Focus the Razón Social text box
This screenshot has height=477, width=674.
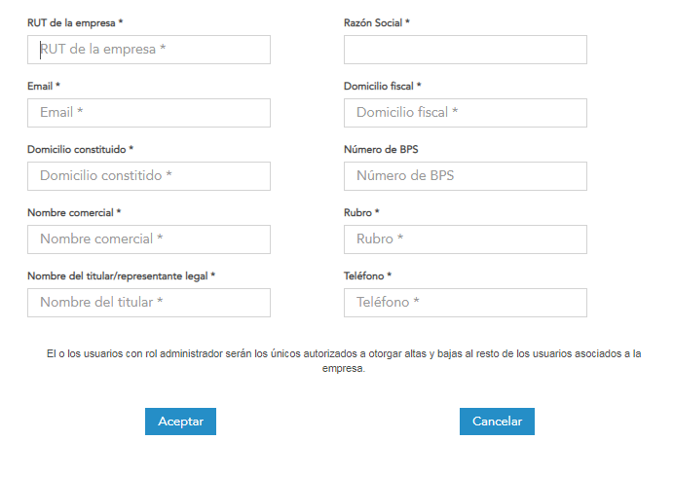pyautogui.click(x=465, y=50)
